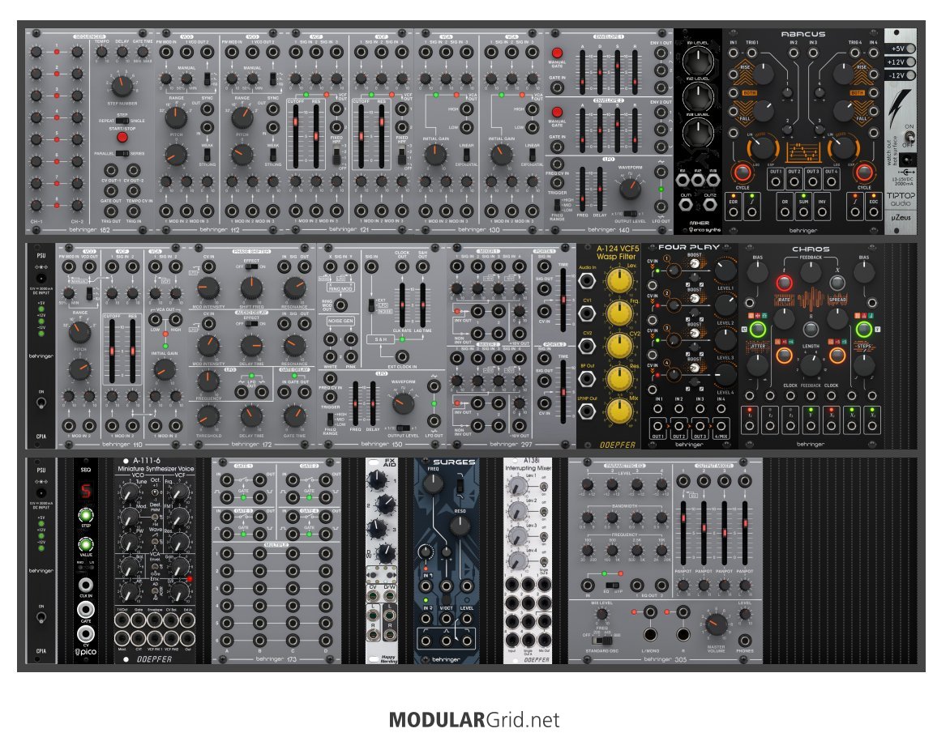The image size is (950, 737).
Task: Adjust the Gate Time knob on the 182 sequencer
Action: pos(143,53)
